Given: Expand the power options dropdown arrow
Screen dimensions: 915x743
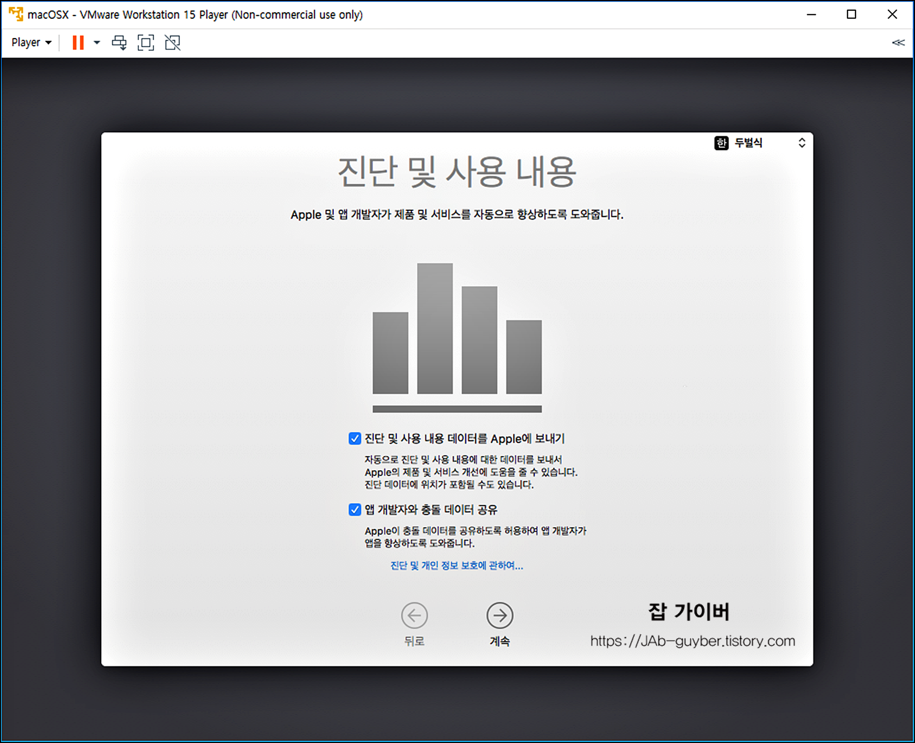Looking at the screenshot, I should [97, 43].
